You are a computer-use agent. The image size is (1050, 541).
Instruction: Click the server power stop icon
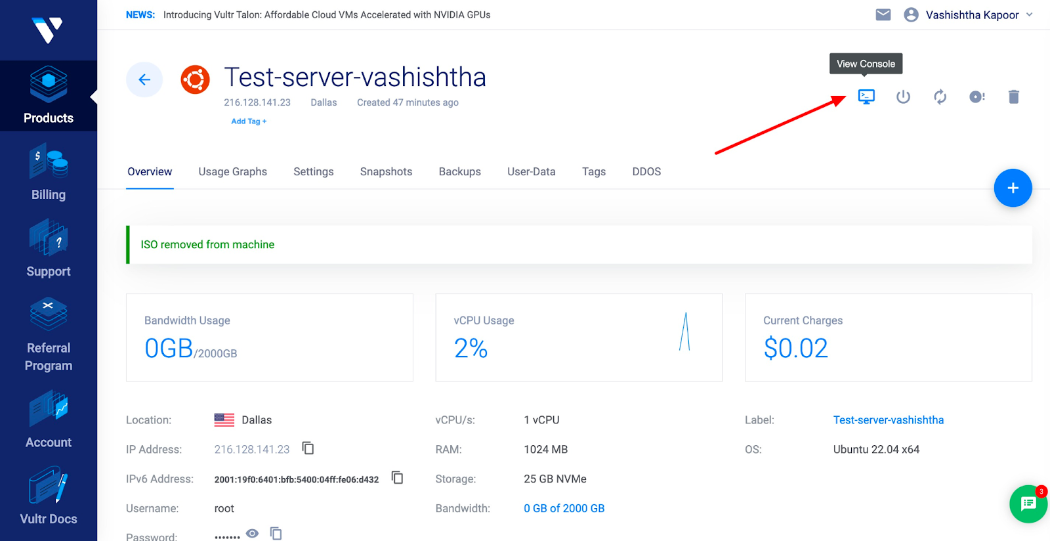(x=903, y=97)
